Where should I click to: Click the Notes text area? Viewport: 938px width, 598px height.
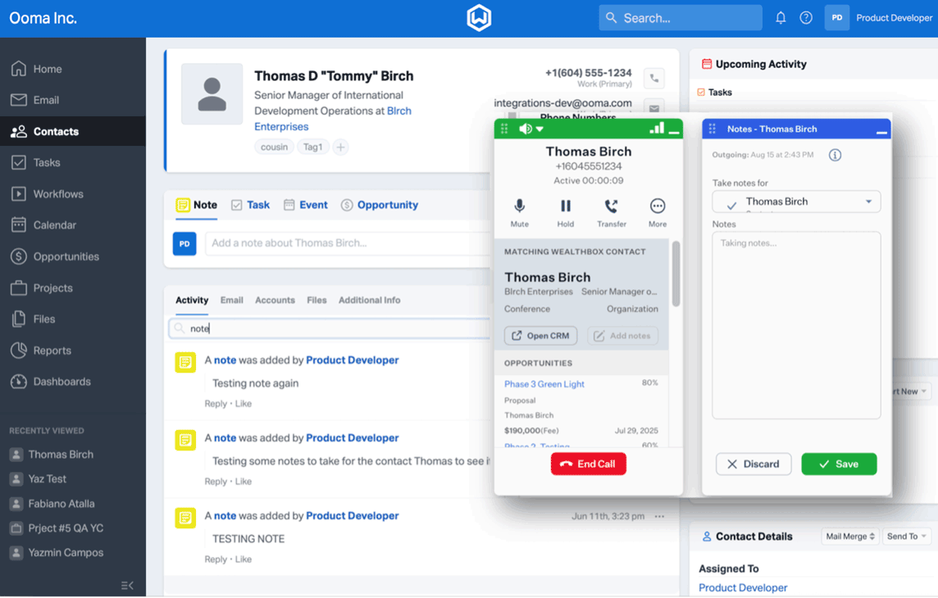tap(795, 328)
